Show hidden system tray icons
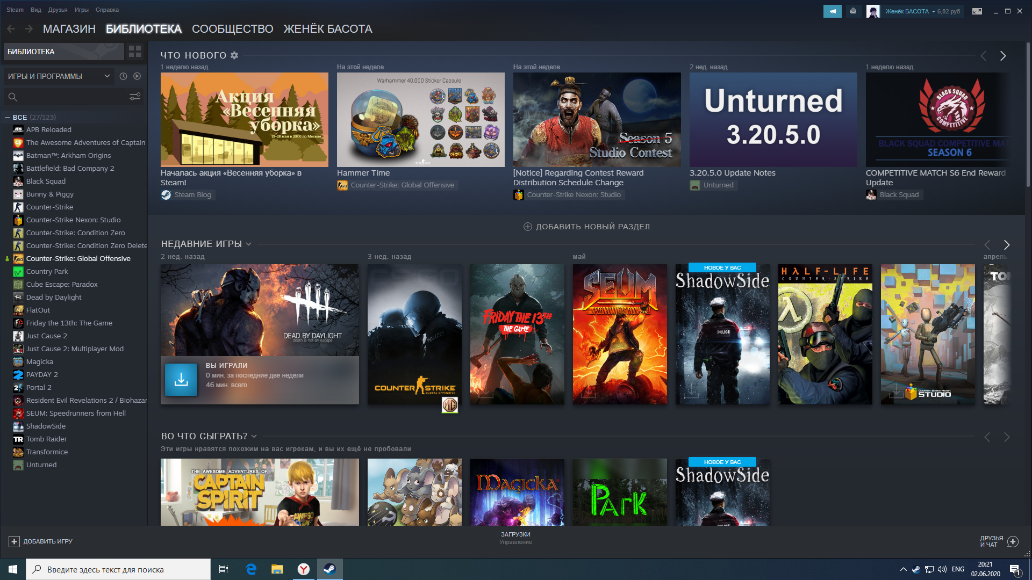The image size is (1032, 580). [x=904, y=569]
